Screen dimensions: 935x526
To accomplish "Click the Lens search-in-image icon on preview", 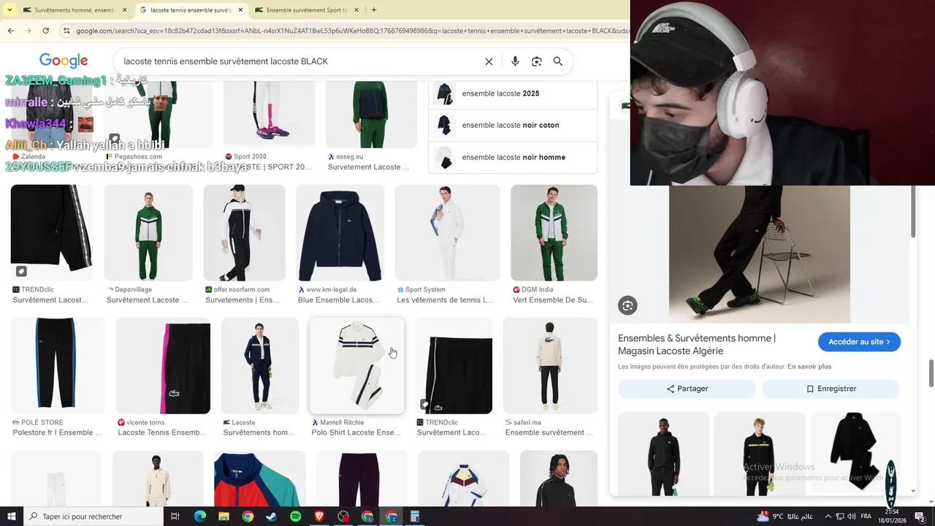I will click(627, 305).
